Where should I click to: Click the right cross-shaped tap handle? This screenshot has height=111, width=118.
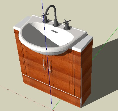pos(67,22)
